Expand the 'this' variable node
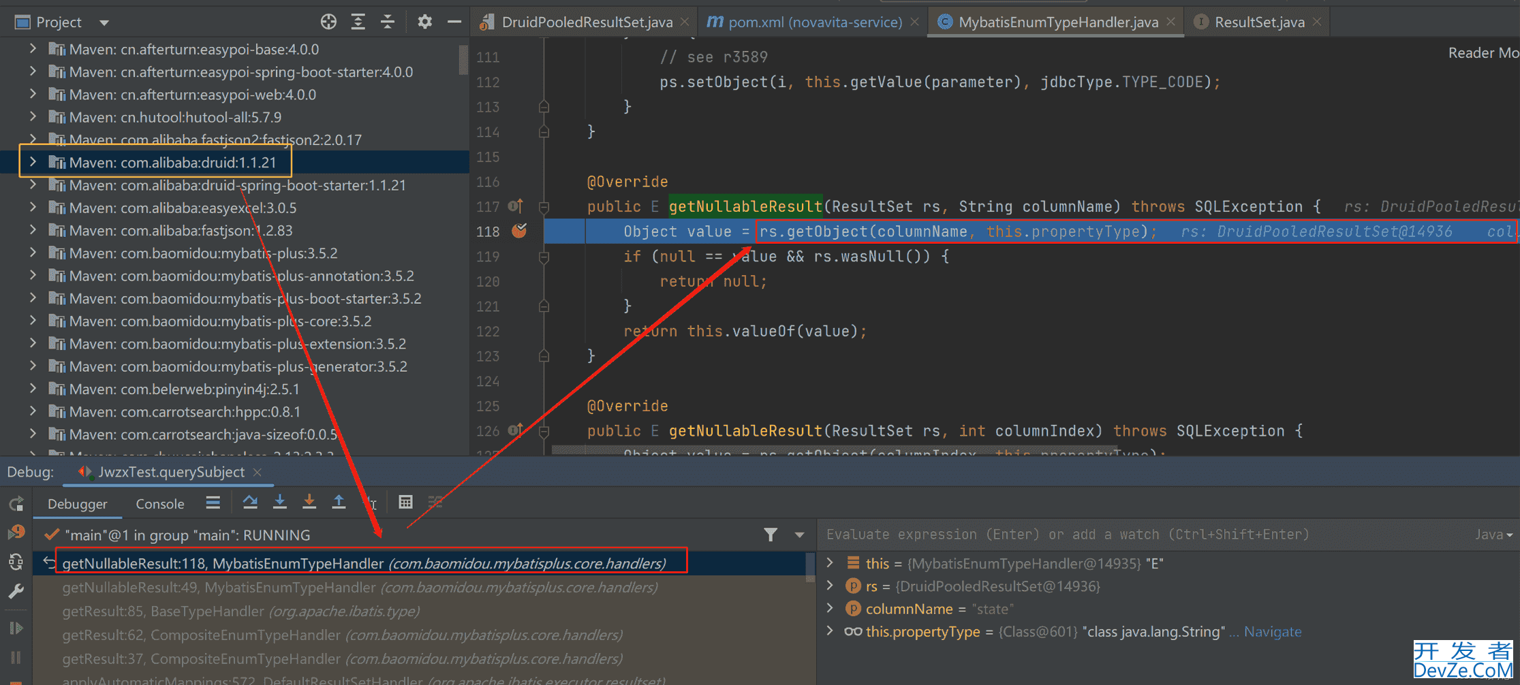Viewport: 1520px width, 685px height. 830,562
